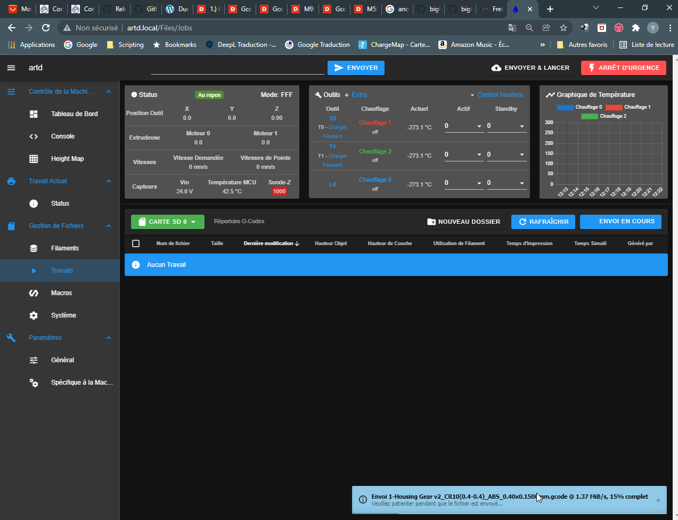Click the Macros icon in sidebar

[x=34, y=293]
